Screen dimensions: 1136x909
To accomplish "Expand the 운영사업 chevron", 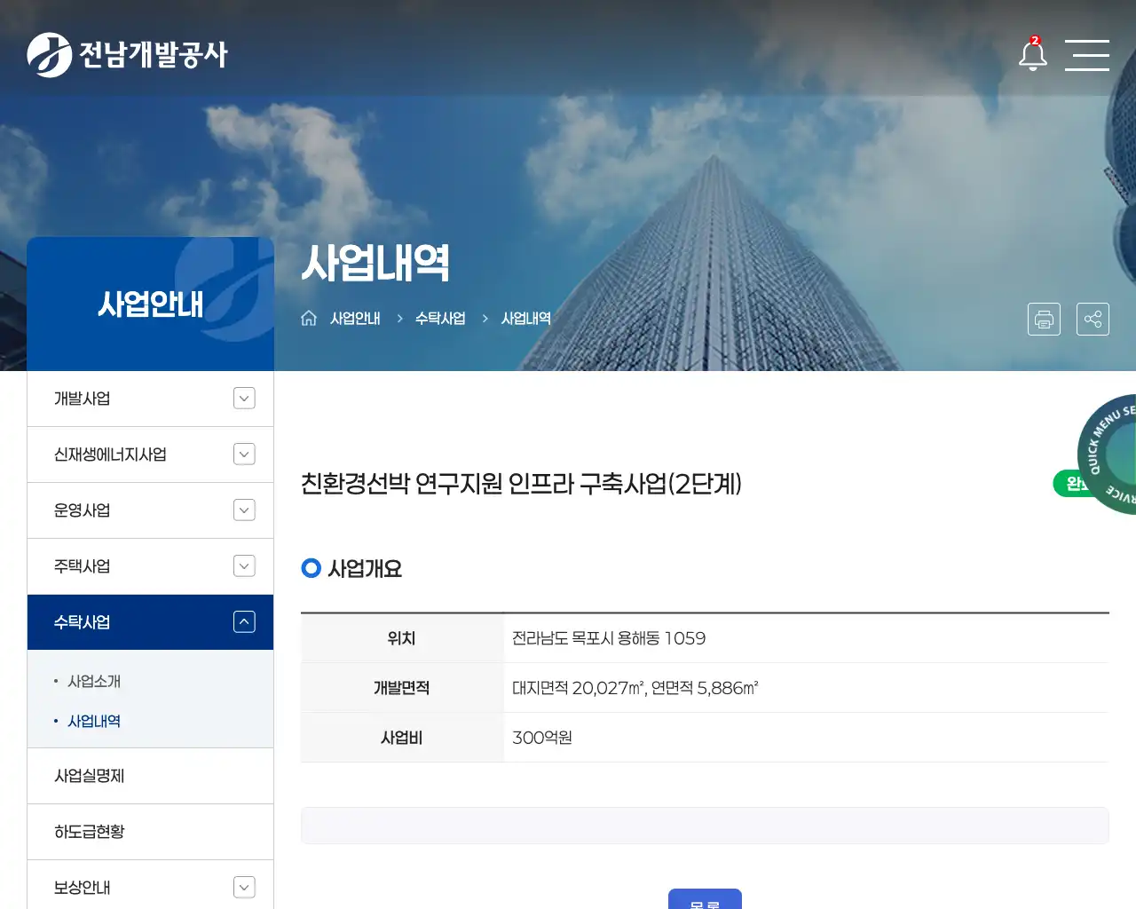I will 244,510.
